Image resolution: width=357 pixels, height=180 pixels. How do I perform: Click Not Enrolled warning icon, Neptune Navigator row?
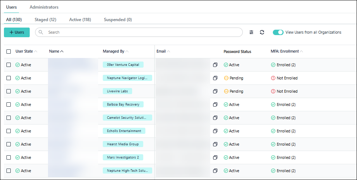coord(273,78)
